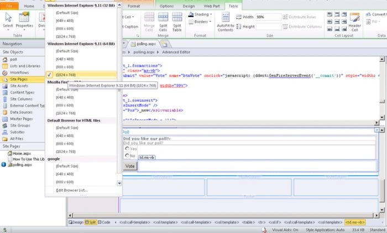
Task: Open the Home ribbon tab
Action: point(29,6)
